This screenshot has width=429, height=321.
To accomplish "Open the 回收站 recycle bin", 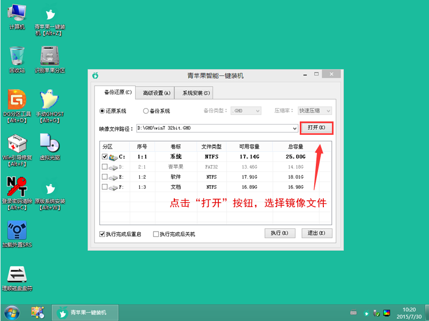I will [x=16, y=56].
